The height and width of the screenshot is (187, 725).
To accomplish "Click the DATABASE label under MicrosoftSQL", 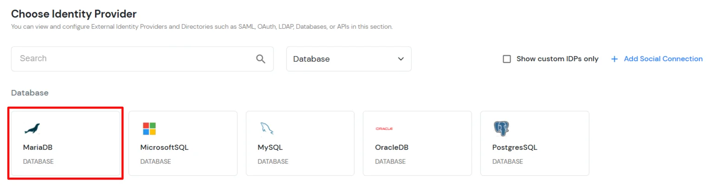I will coord(155,162).
